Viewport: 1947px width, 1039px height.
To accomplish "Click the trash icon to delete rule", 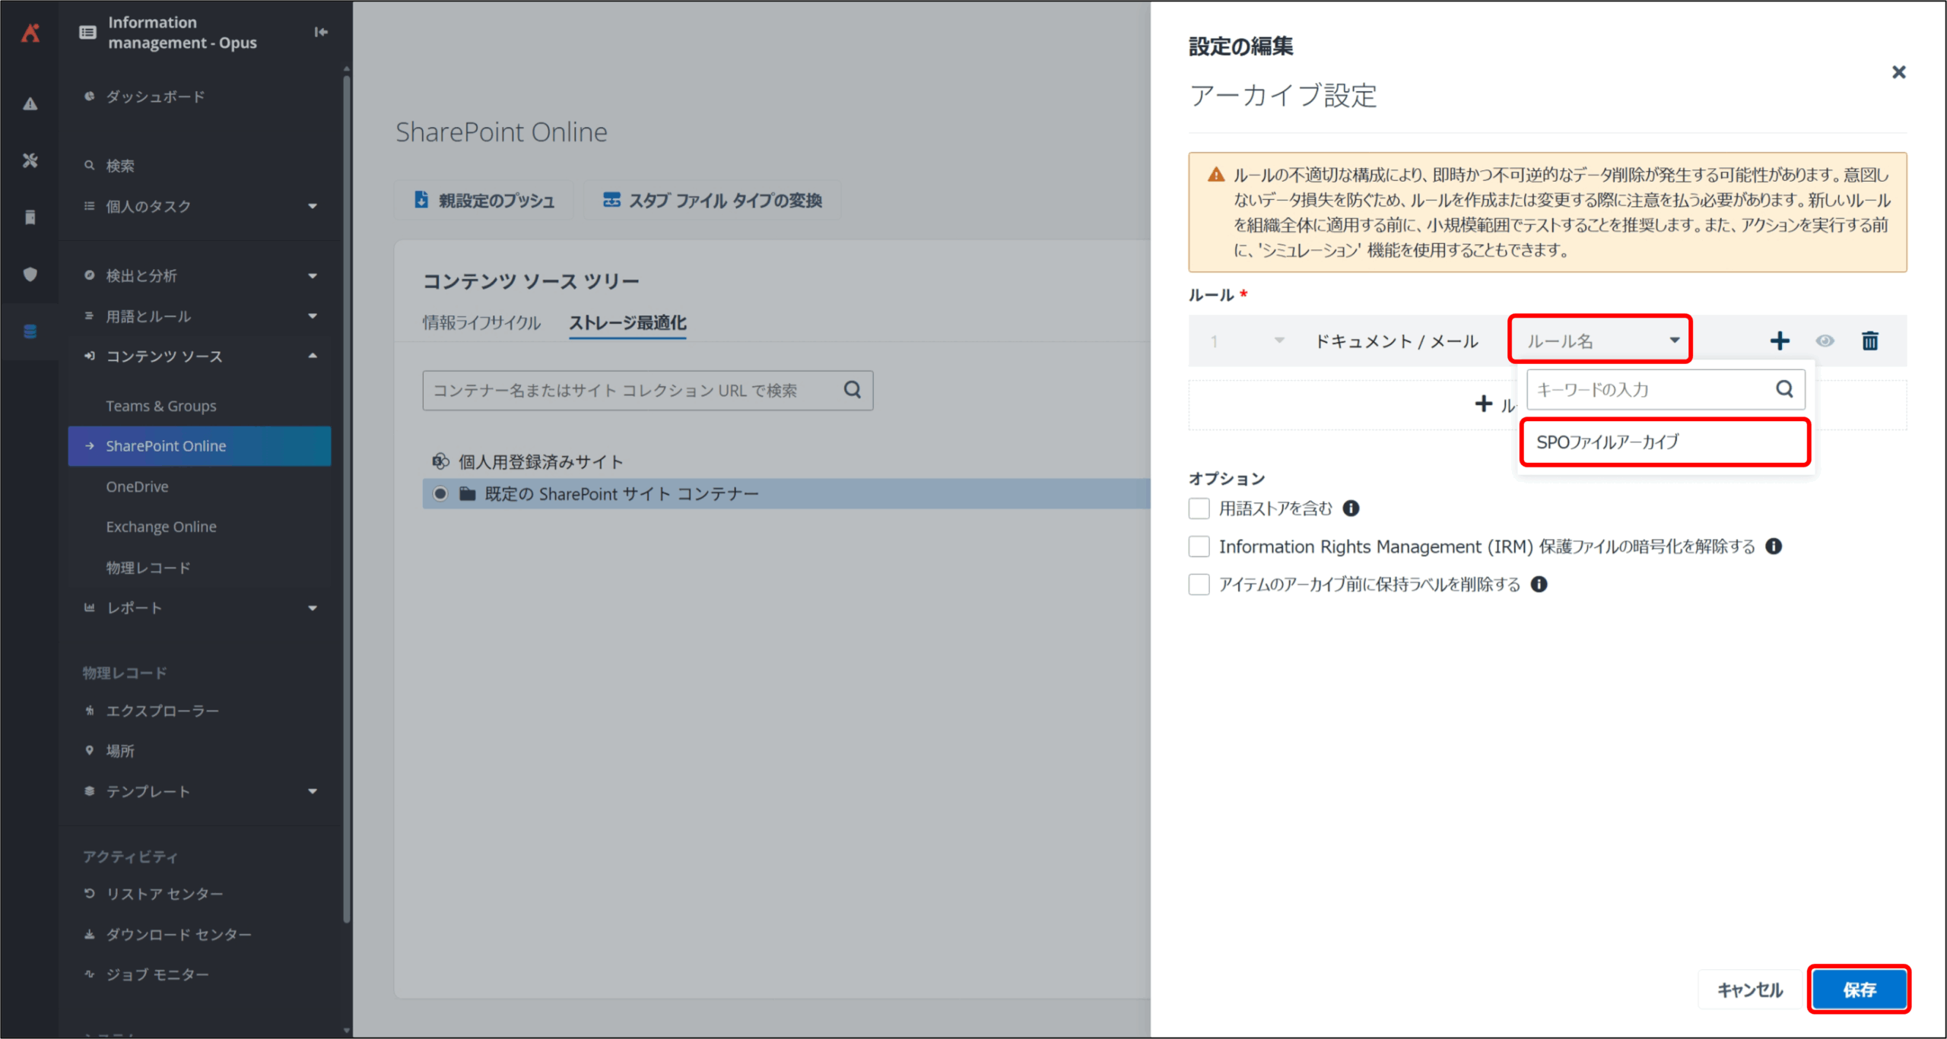I will (x=1869, y=341).
